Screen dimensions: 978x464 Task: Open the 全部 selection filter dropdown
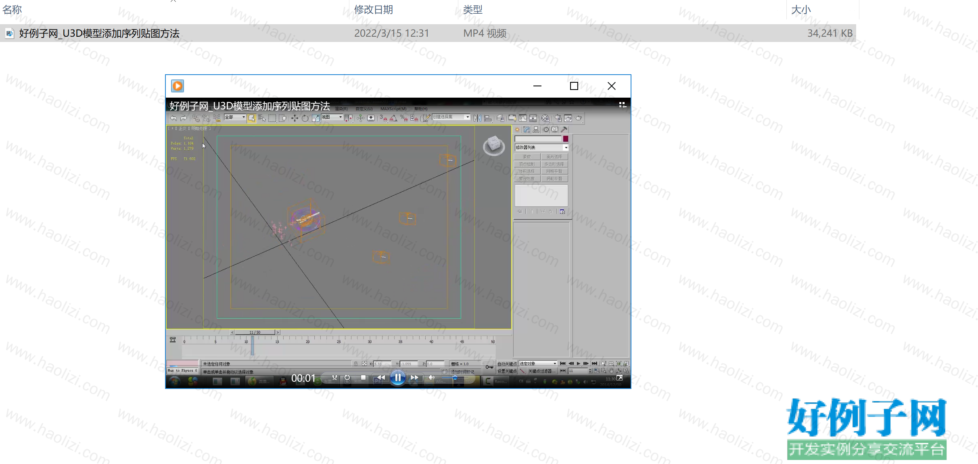pyautogui.click(x=235, y=117)
